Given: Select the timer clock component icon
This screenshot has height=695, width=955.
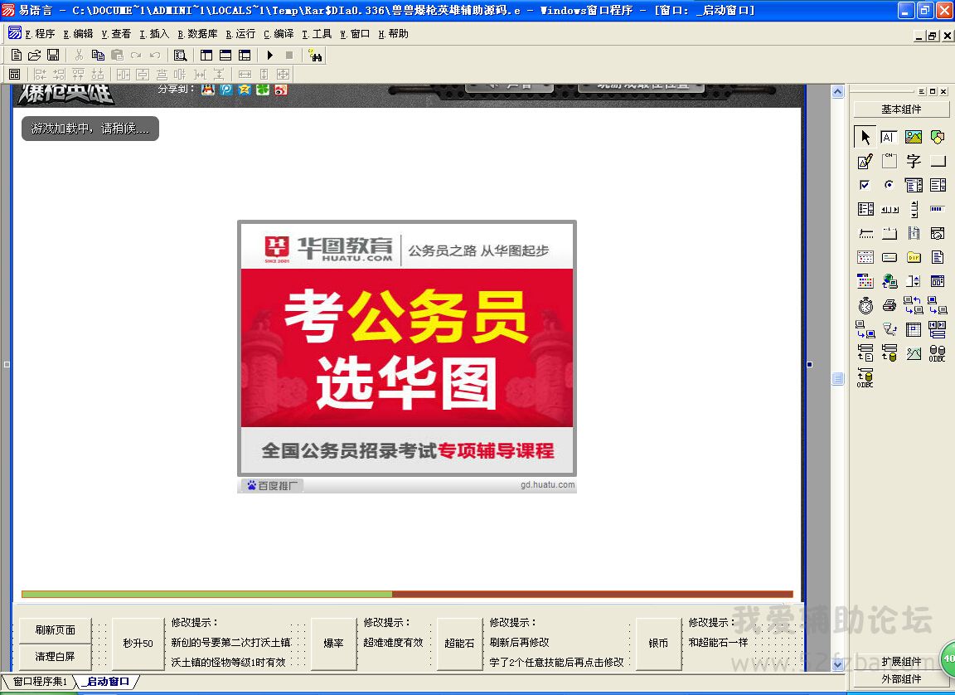Looking at the screenshot, I should click(x=865, y=305).
